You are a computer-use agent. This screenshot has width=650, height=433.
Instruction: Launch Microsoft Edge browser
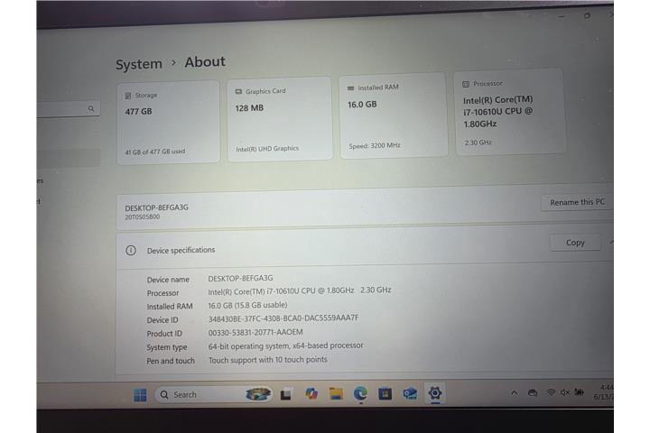pos(360,393)
